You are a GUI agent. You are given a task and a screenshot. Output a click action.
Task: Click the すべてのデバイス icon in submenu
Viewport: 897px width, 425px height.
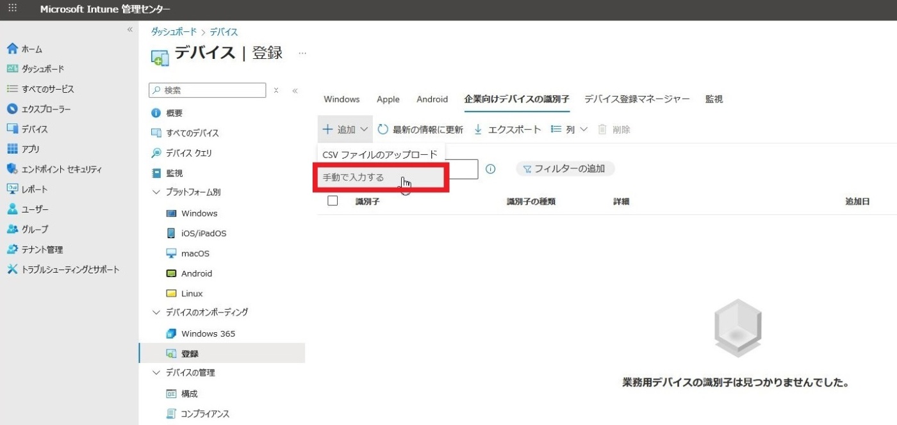click(x=156, y=133)
